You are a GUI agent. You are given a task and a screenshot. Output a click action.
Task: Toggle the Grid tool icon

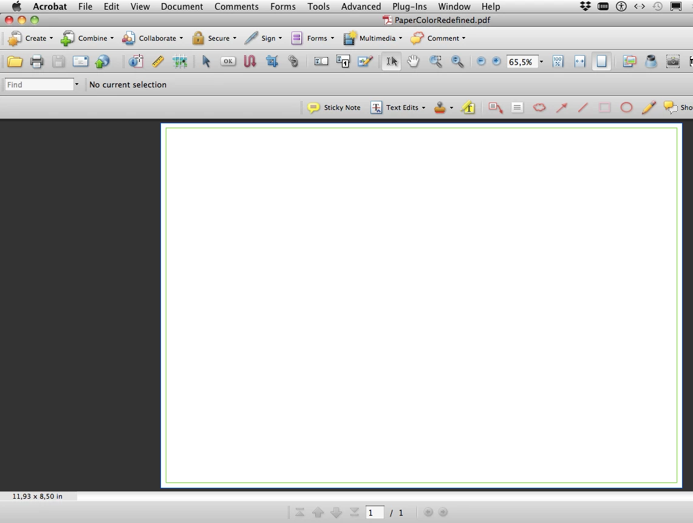pos(180,61)
